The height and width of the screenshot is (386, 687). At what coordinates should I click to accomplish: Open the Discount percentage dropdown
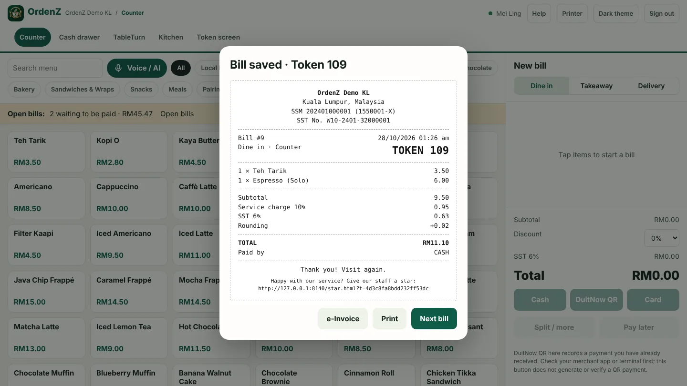pos(662,238)
